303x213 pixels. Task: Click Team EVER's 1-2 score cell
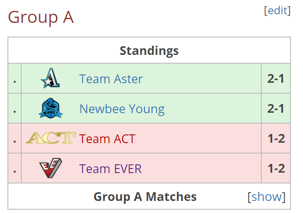276,168
